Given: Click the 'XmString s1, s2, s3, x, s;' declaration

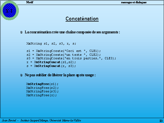Looking at the screenshot, I should [x=51, y=43].
